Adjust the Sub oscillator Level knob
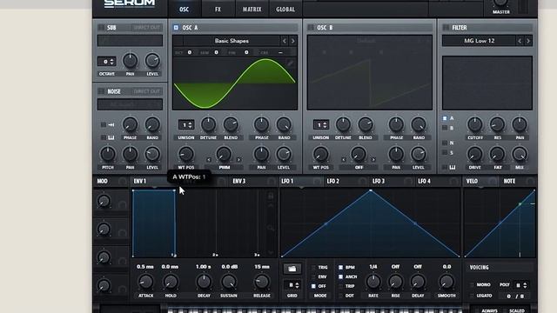Image resolution: width=557 pixels, height=313 pixels. (152, 61)
